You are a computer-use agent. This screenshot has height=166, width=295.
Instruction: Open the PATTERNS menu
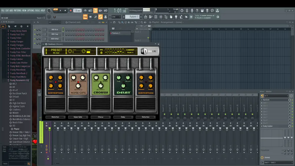(x=17, y=10)
